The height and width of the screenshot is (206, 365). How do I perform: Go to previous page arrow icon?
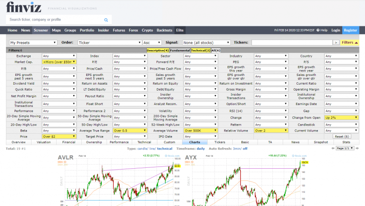point(333,148)
